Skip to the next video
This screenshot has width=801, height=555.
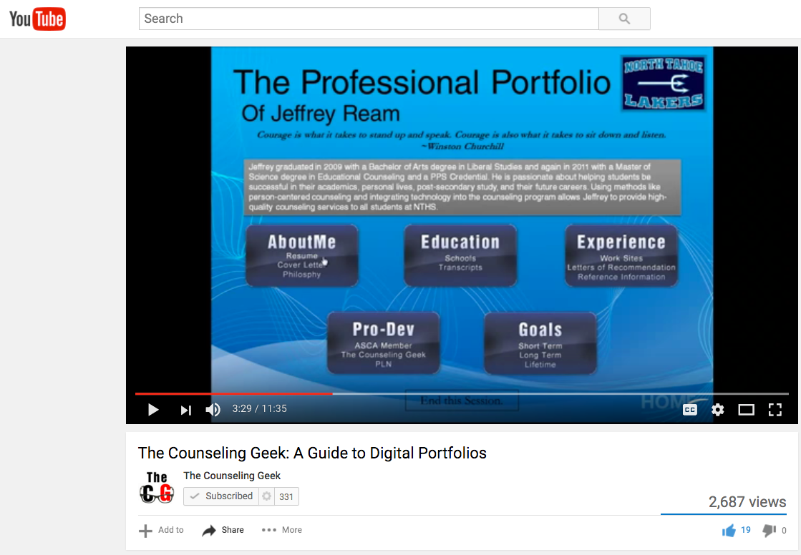tap(185, 410)
